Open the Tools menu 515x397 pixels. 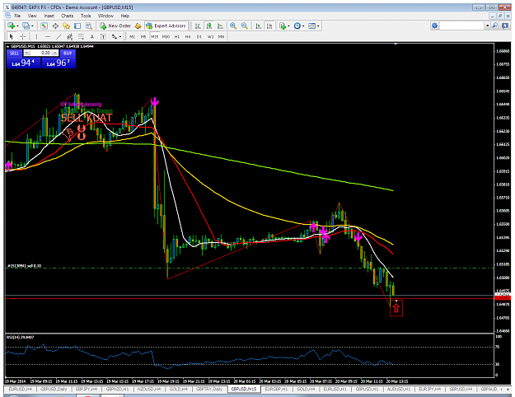point(86,16)
